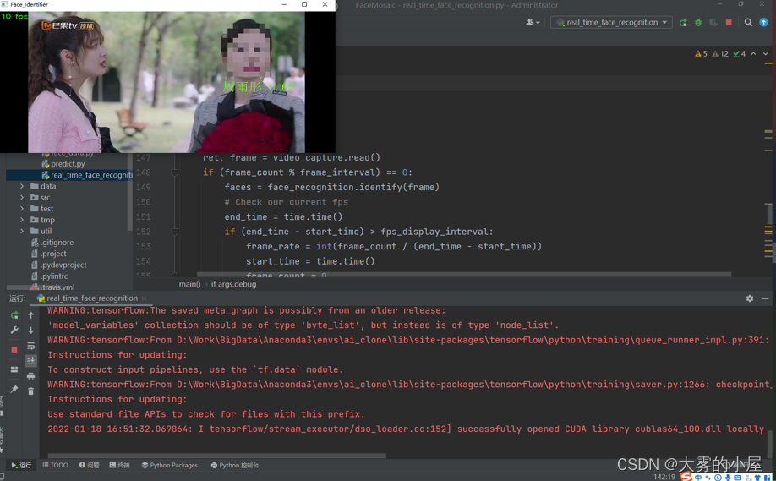Open the .project file
The image size is (776, 481).
point(48,254)
